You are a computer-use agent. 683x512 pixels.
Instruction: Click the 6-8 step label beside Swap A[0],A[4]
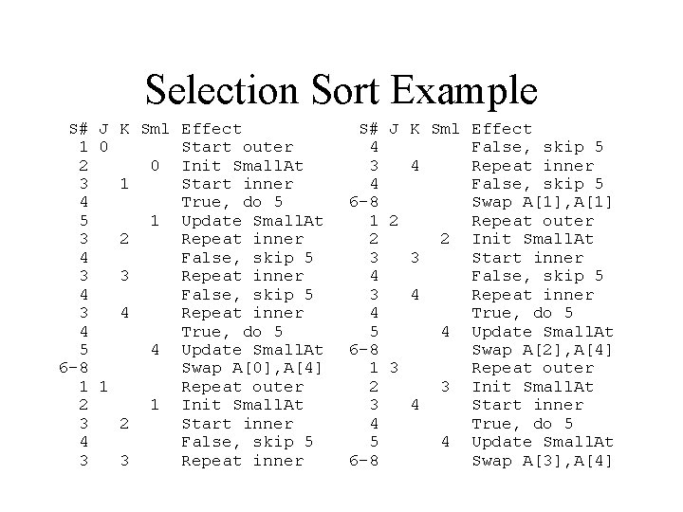74,368
